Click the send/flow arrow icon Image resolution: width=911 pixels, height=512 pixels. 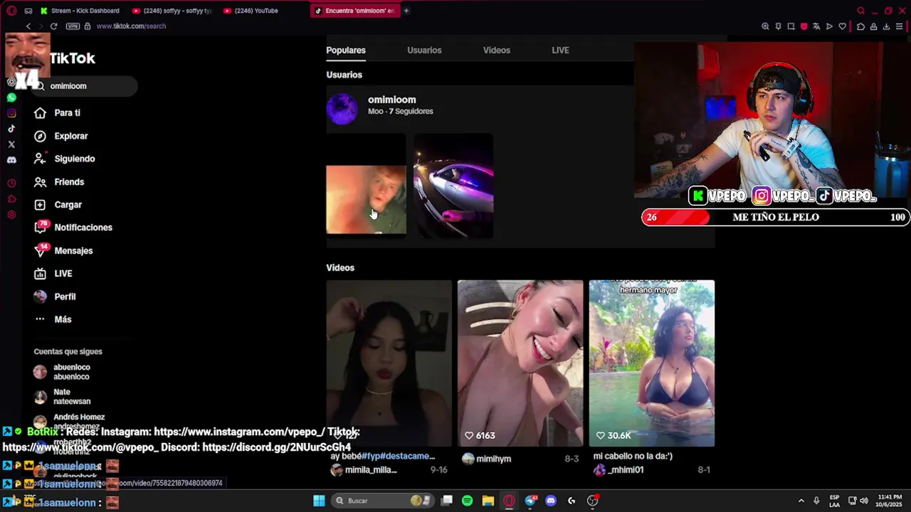829,26
